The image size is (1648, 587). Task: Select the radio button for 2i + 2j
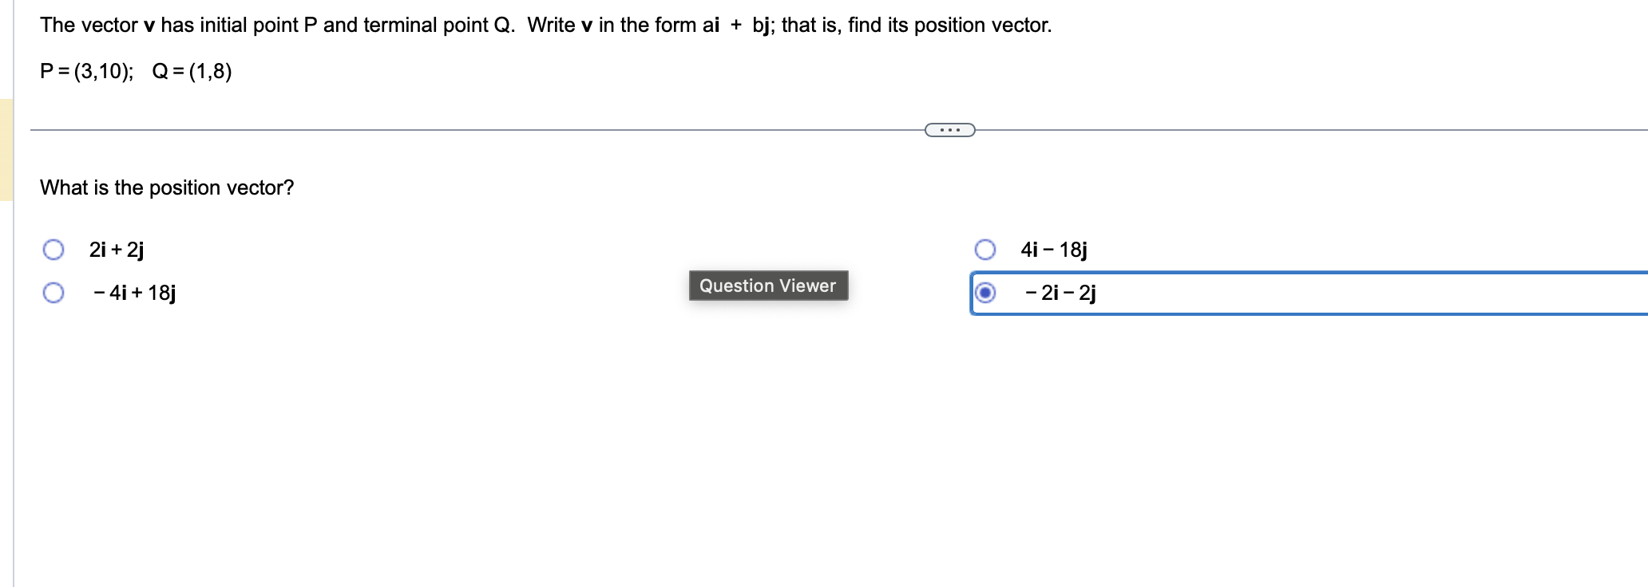(x=53, y=250)
